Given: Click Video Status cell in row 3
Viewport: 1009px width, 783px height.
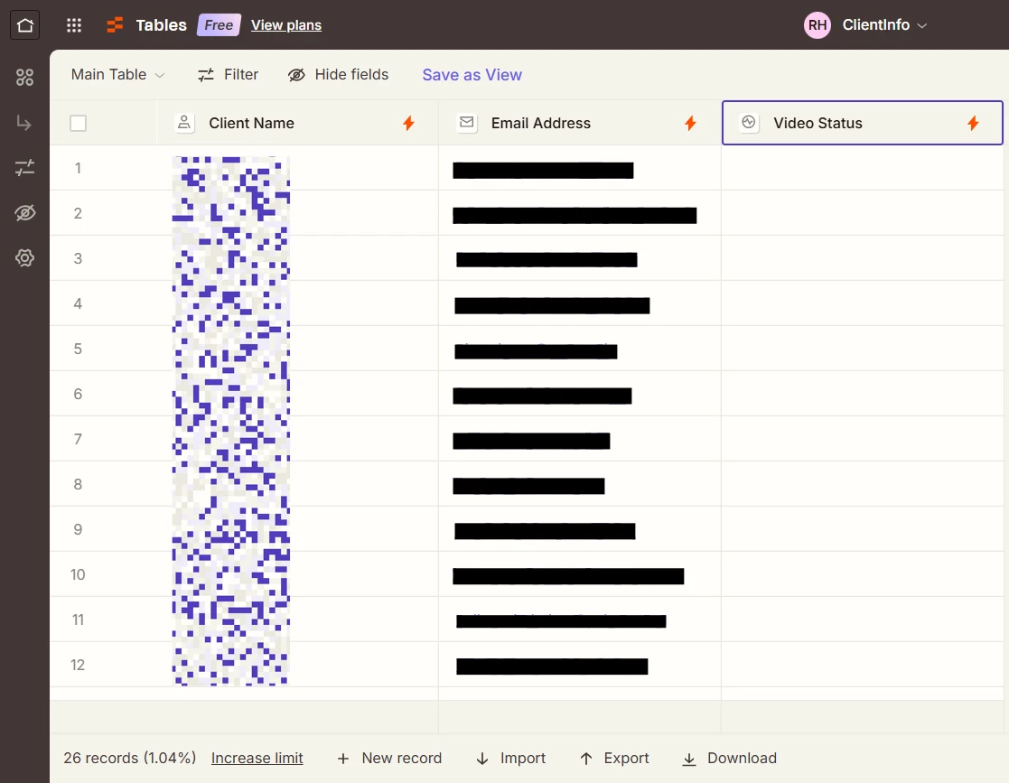Looking at the screenshot, I should pos(863,258).
